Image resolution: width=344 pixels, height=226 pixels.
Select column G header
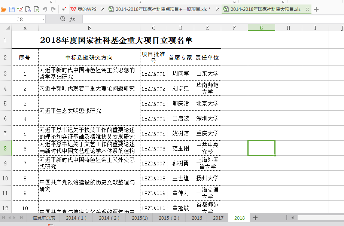tap(261, 28)
